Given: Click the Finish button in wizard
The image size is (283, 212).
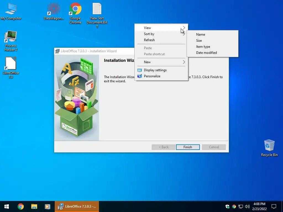Looking at the screenshot, I should pos(188,147).
